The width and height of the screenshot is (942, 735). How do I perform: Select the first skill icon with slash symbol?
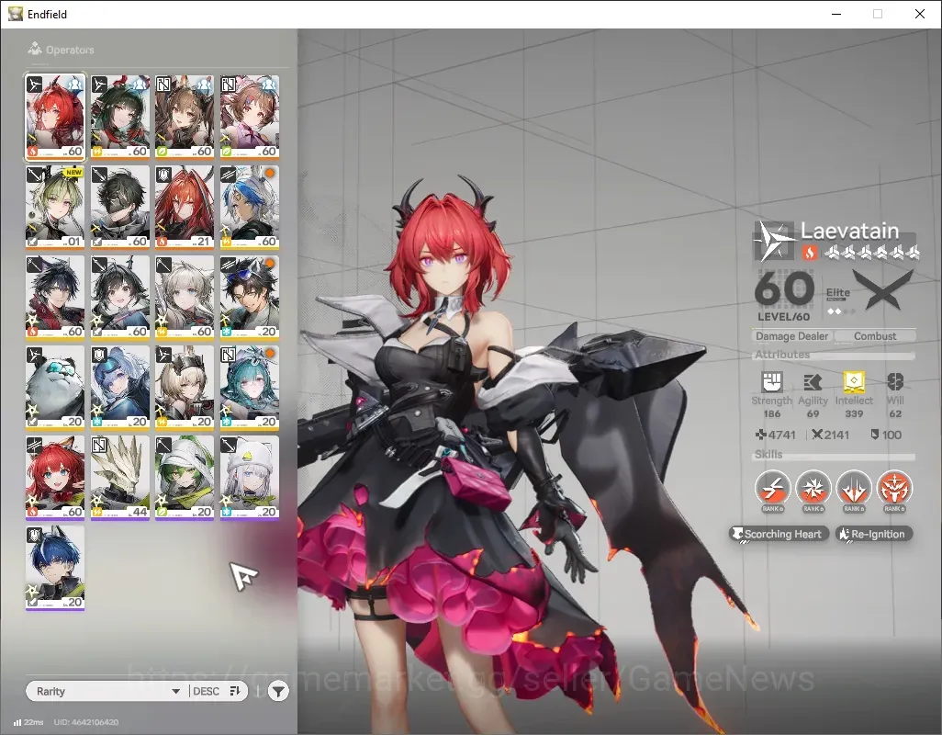point(772,487)
